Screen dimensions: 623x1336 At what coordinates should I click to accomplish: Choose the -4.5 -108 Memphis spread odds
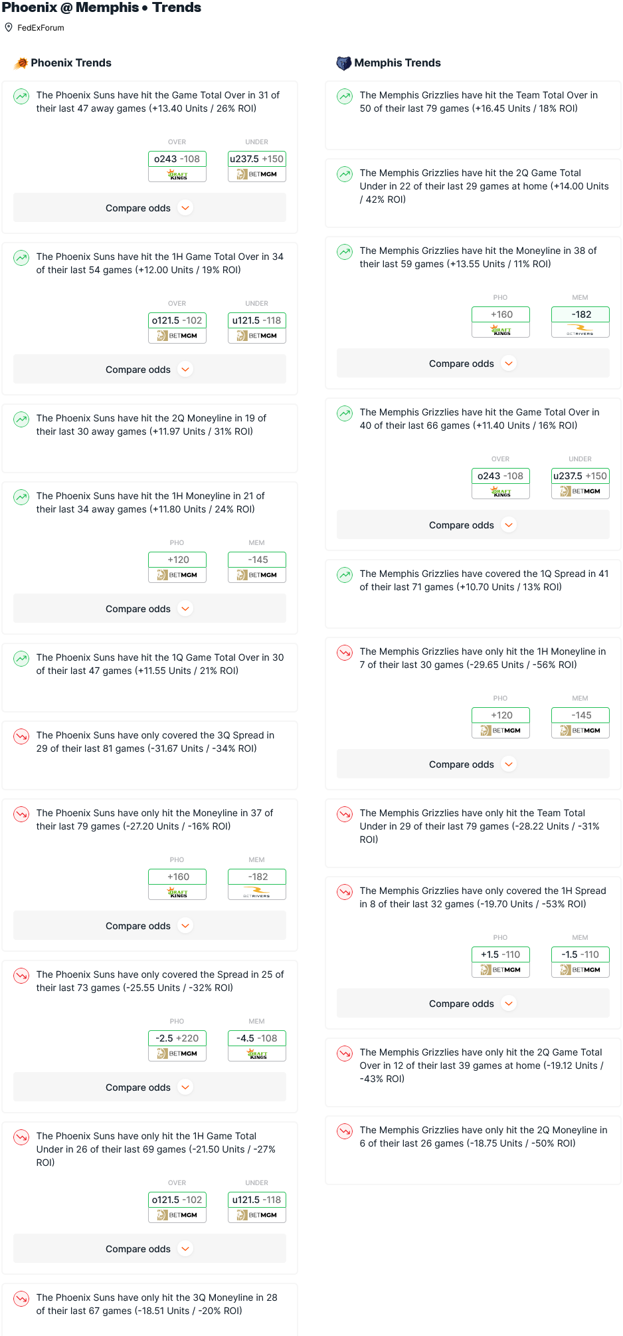click(257, 1038)
